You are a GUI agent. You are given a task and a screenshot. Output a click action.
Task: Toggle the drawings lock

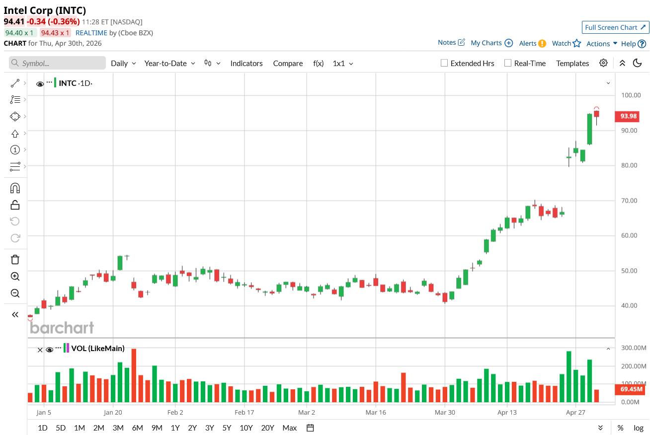(15, 205)
